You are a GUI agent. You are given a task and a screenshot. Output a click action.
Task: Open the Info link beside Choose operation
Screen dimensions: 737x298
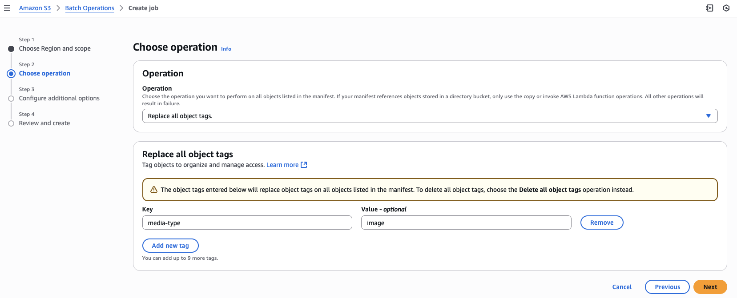[226, 49]
